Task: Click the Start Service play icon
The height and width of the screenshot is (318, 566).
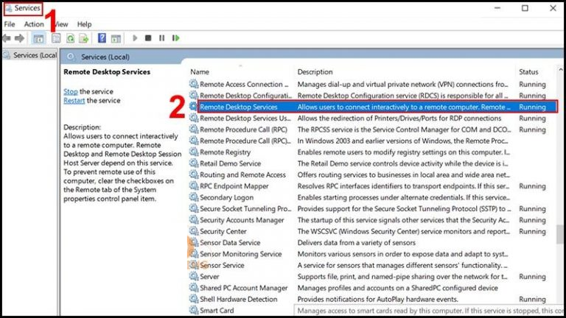Action: coord(135,38)
